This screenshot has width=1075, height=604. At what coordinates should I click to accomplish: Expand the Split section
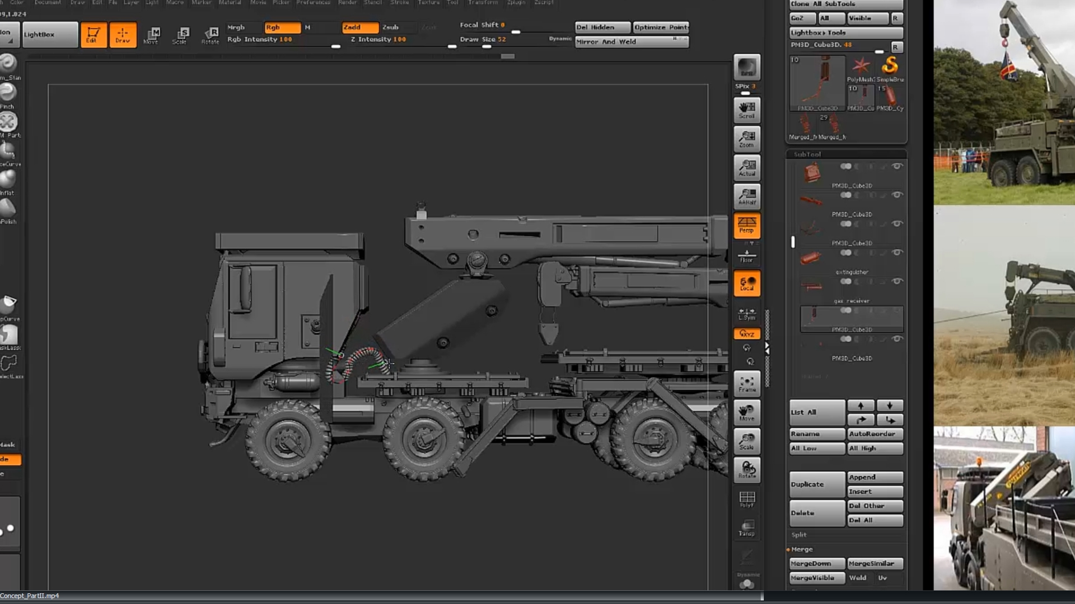[799, 535]
